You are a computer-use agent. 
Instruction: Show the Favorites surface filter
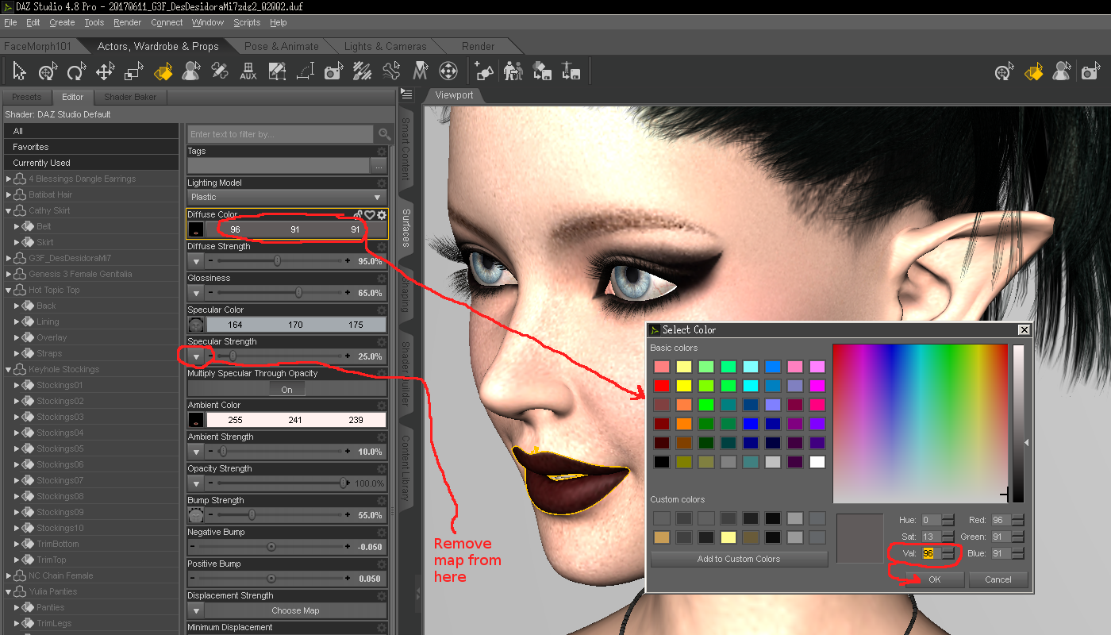[91, 147]
